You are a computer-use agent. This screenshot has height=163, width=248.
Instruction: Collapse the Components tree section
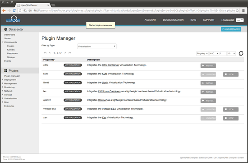(x=3, y=42)
